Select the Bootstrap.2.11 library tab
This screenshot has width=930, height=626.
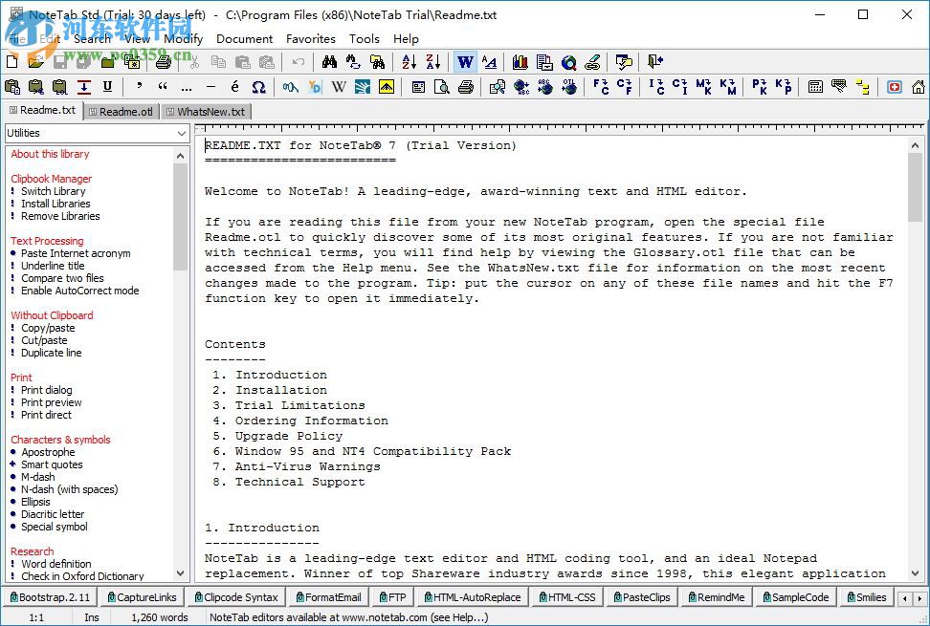pos(50,597)
